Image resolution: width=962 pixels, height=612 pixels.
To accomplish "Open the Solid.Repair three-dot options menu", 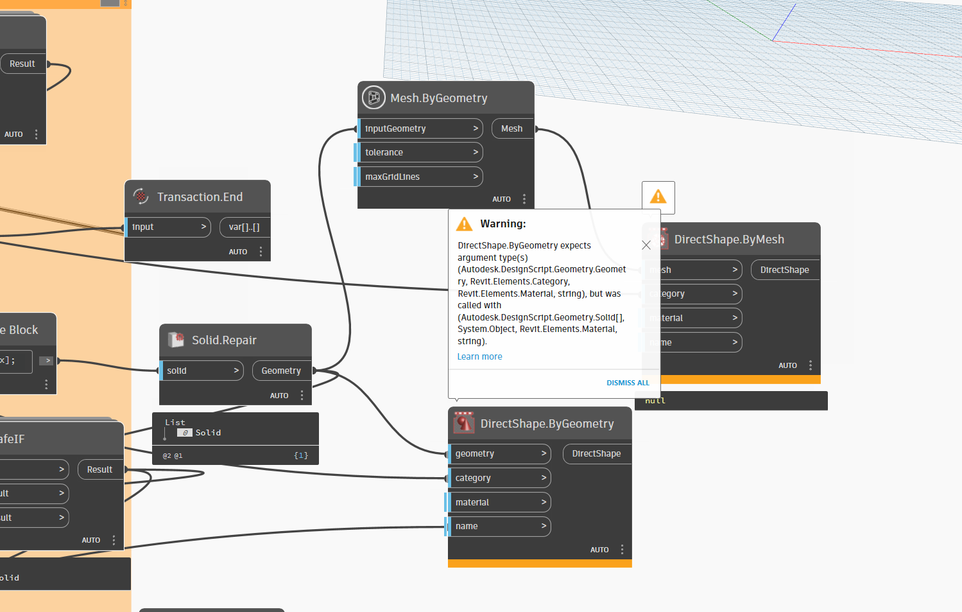I will pyautogui.click(x=302, y=396).
